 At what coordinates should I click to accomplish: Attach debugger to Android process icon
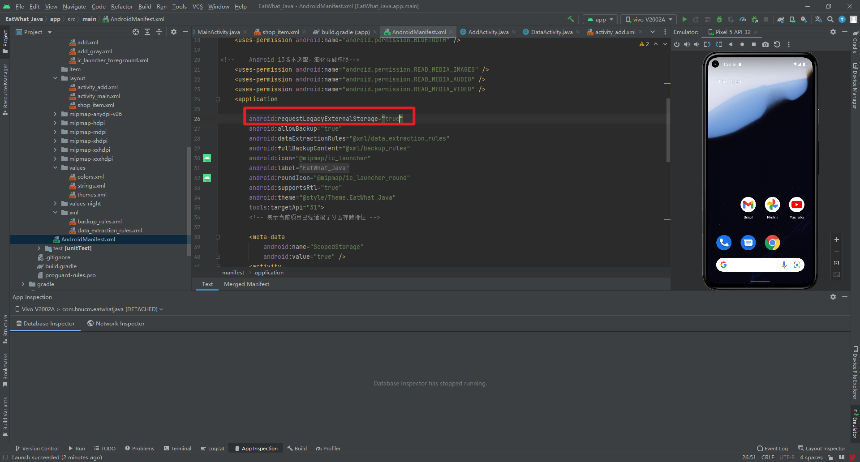pyautogui.click(x=755, y=19)
